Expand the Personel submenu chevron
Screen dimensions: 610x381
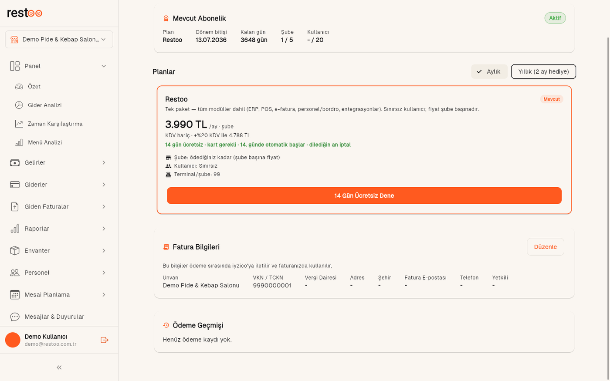[104, 273]
